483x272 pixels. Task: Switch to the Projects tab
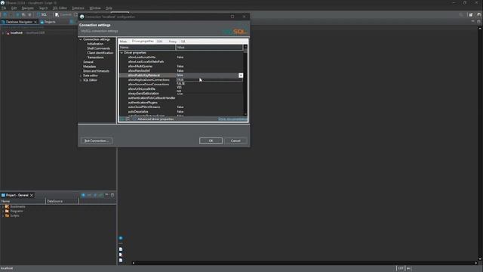click(x=48, y=22)
